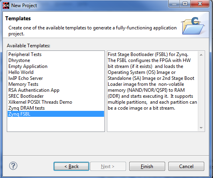This screenshot has height=178, width=213.
Task: Click Finish to create the project
Action: click(147, 166)
